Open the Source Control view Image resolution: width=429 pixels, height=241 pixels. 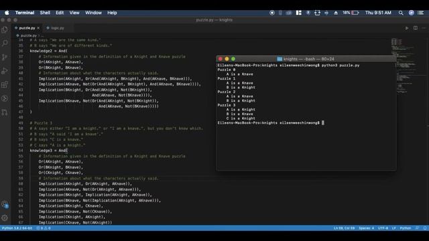(x=5, y=57)
